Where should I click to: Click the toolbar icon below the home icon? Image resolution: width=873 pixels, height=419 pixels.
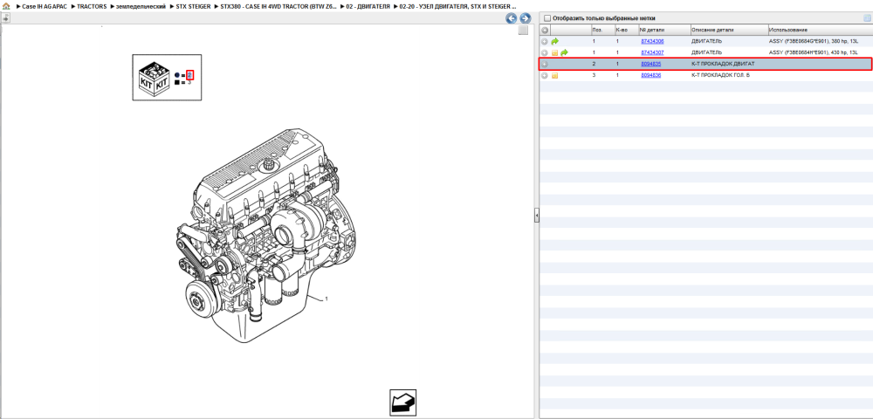5,17
